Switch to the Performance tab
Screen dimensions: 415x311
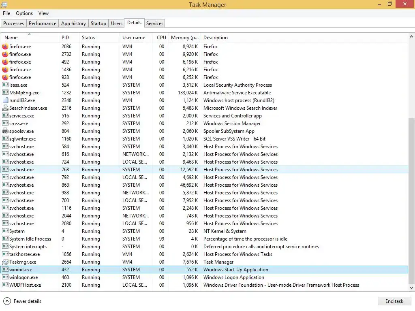42,23
